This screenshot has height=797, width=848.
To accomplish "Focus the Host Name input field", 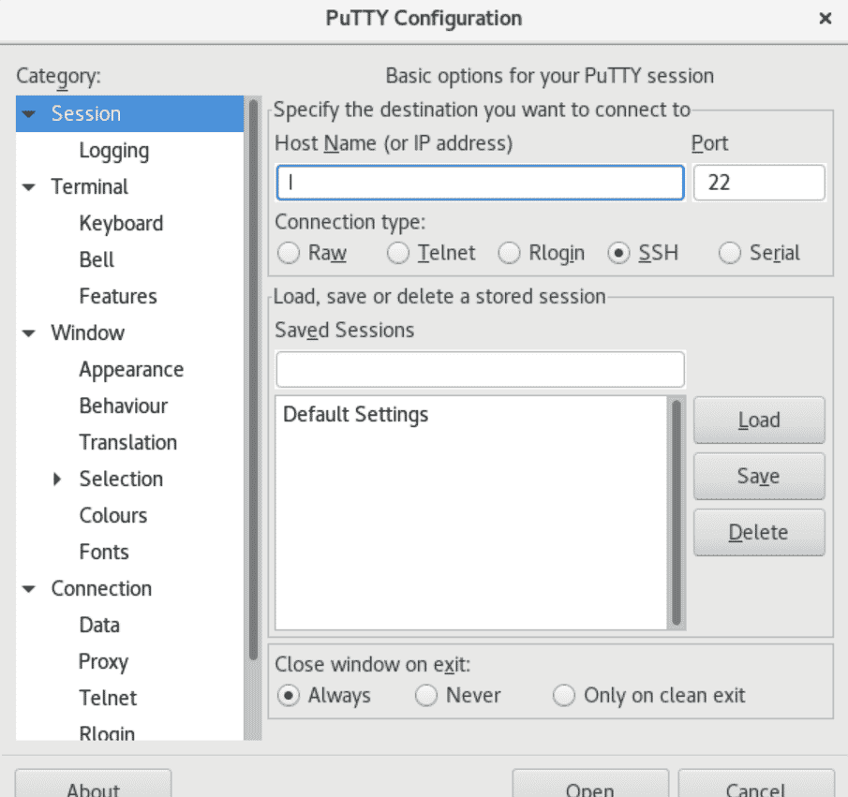I will pos(481,183).
